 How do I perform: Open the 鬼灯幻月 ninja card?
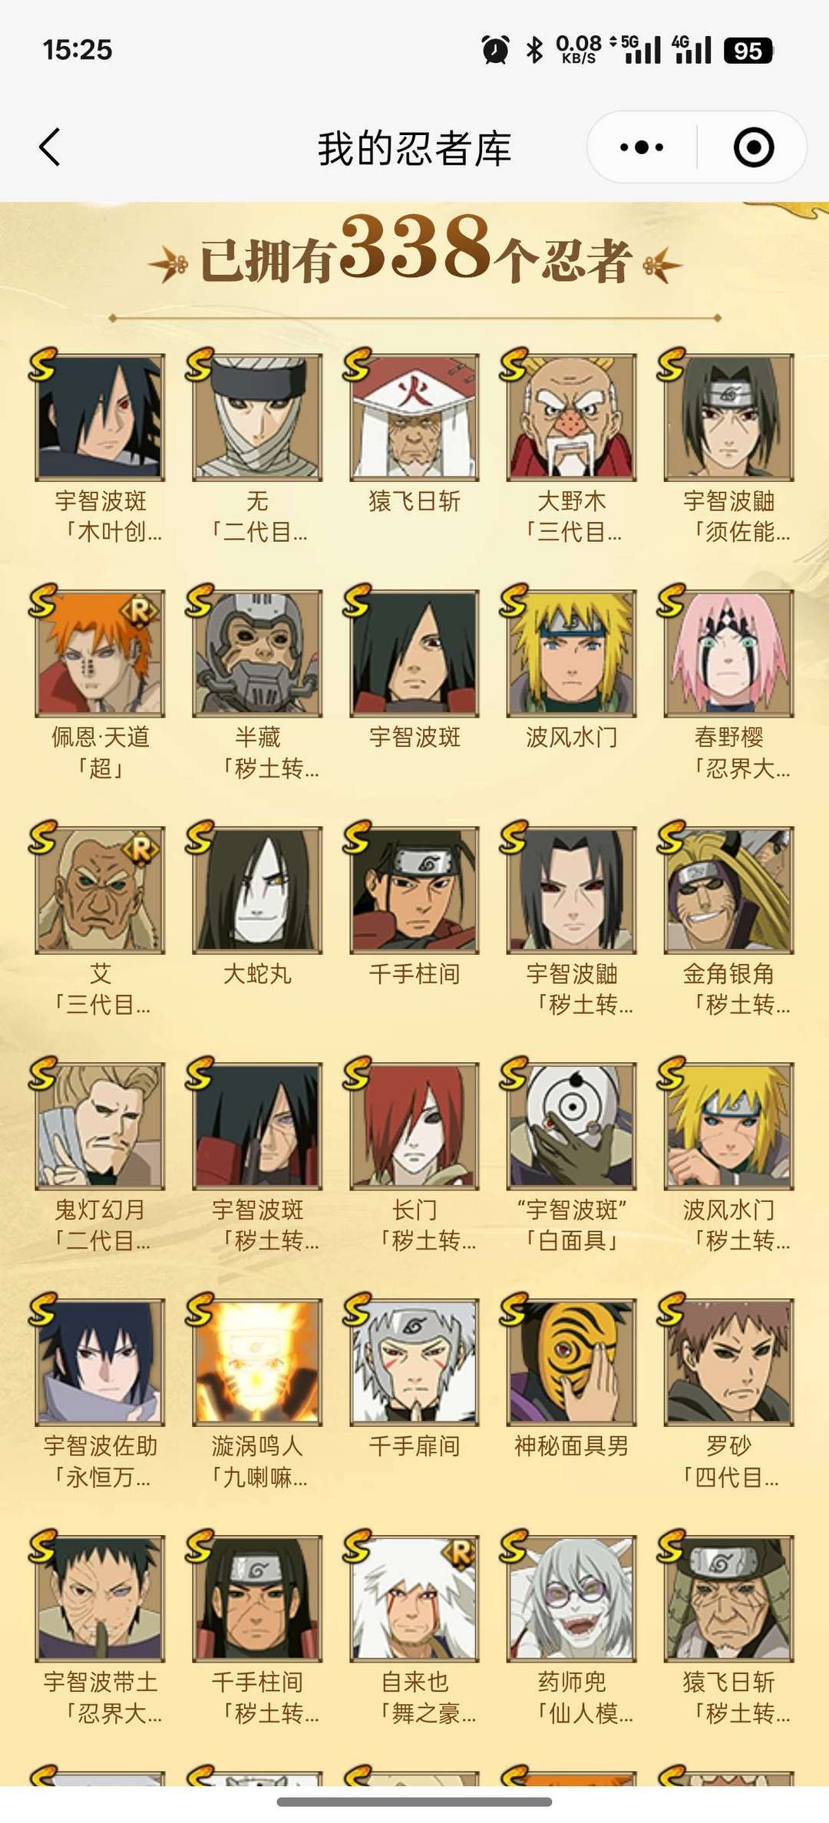[100, 1126]
